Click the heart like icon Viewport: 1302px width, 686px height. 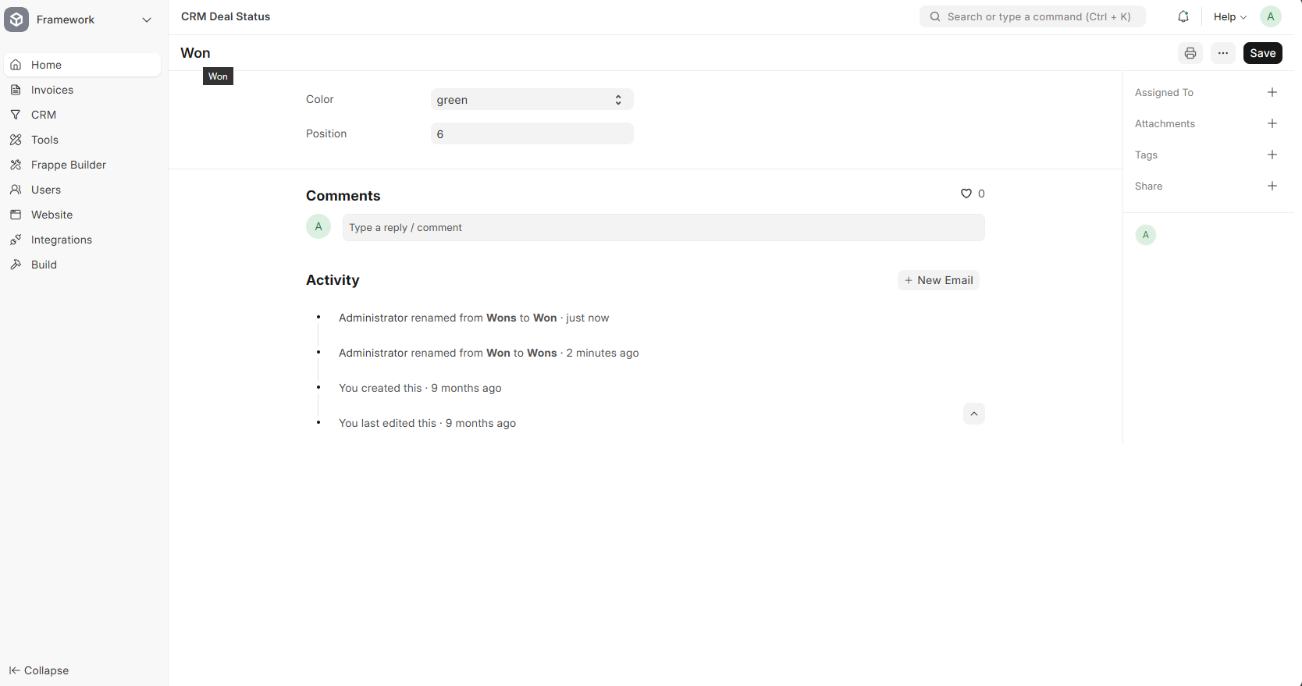pos(966,194)
